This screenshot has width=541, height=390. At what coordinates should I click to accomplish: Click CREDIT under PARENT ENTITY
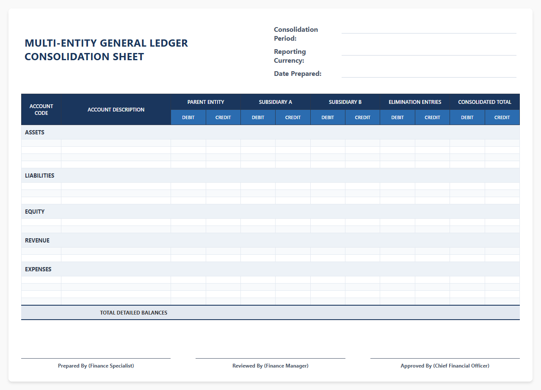223,117
